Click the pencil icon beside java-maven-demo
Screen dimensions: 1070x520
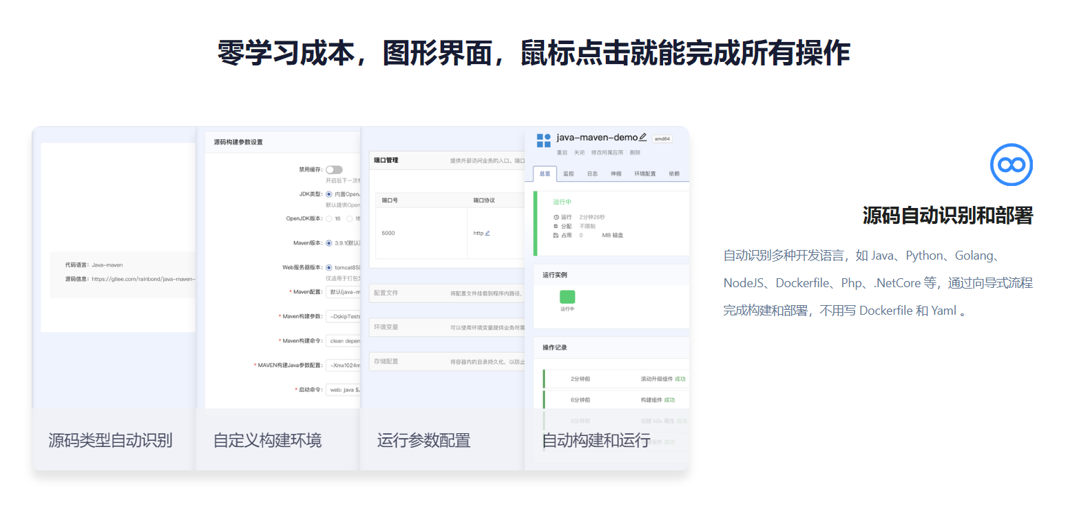(x=642, y=137)
